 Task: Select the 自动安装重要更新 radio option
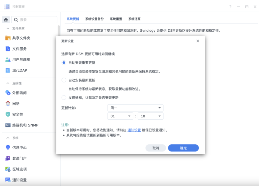(64, 63)
